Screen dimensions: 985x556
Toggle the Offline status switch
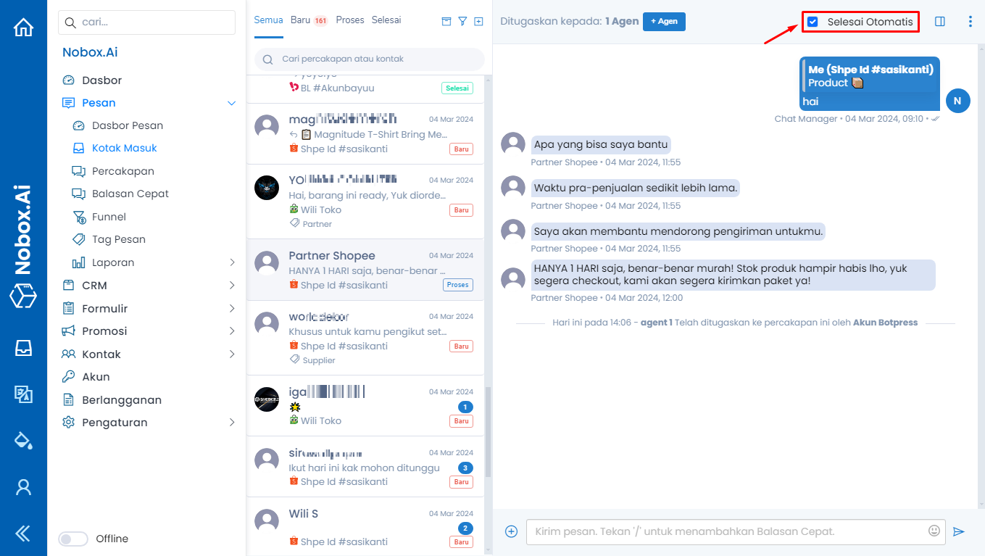pos(73,539)
